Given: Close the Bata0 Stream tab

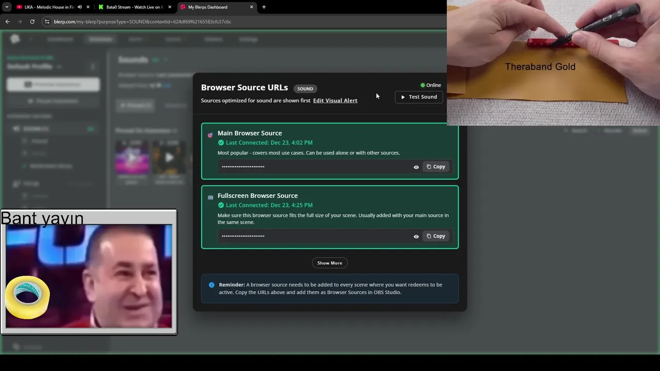Looking at the screenshot, I should click(170, 7).
